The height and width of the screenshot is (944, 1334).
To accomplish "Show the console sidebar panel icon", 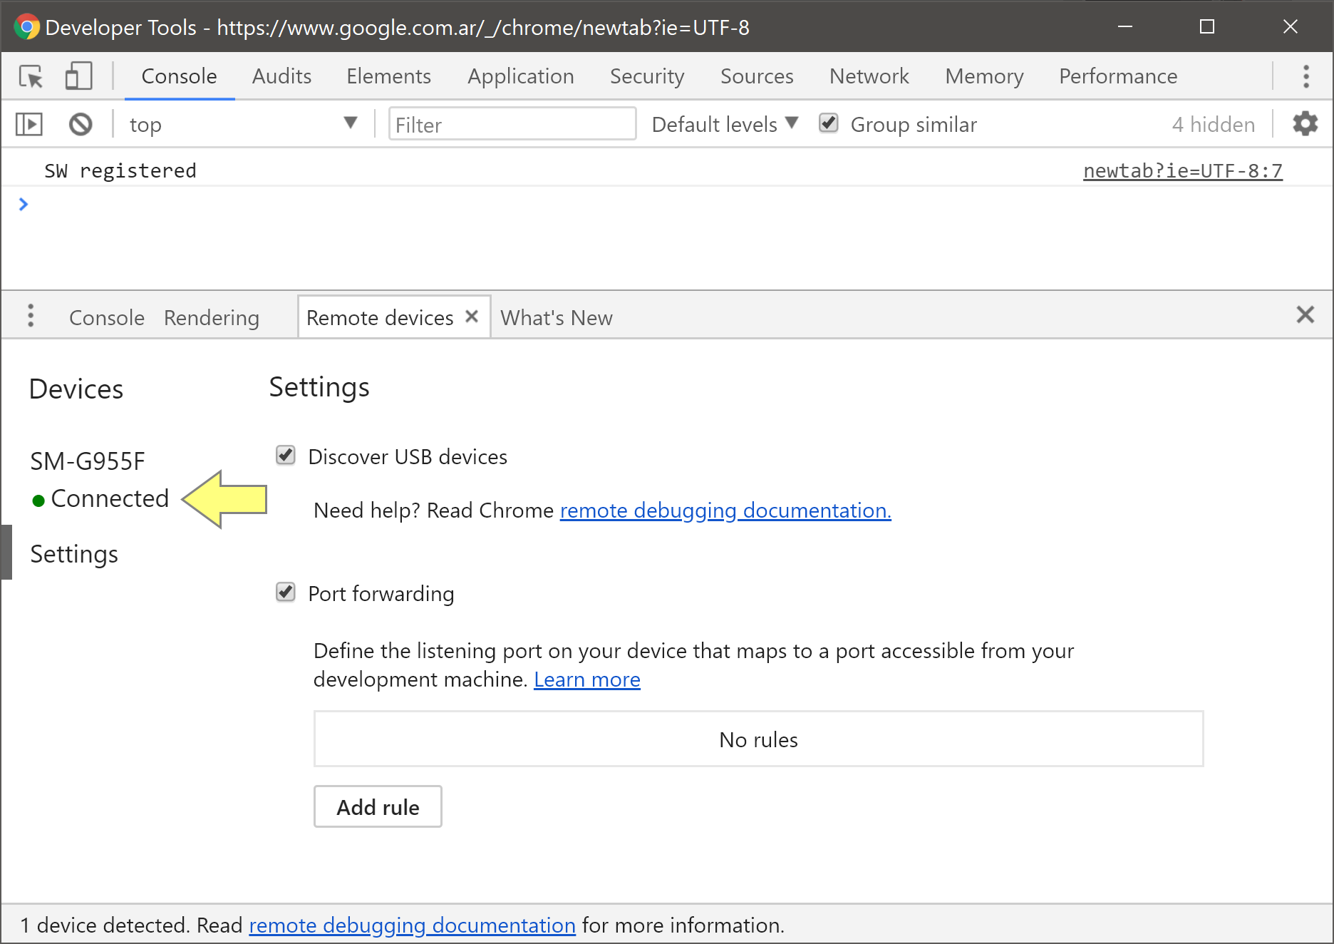I will (29, 125).
